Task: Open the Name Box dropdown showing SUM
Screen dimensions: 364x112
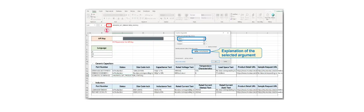Action: [x=95, y=25]
